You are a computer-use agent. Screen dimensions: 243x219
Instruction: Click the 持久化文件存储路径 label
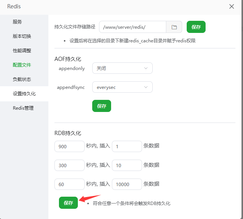tap(75, 27)
